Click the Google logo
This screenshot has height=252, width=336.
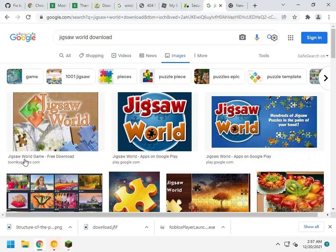23,37
